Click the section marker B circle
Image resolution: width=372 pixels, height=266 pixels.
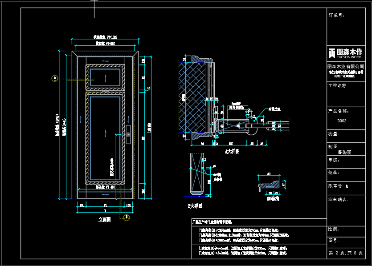click(x=127, y=217)
